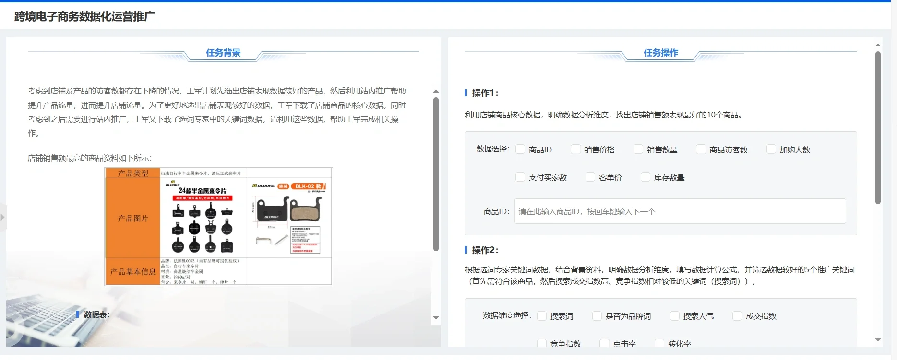897x360 pixels.
Task: Click the product info image thumbnail
Action: (x=219, y=226)
